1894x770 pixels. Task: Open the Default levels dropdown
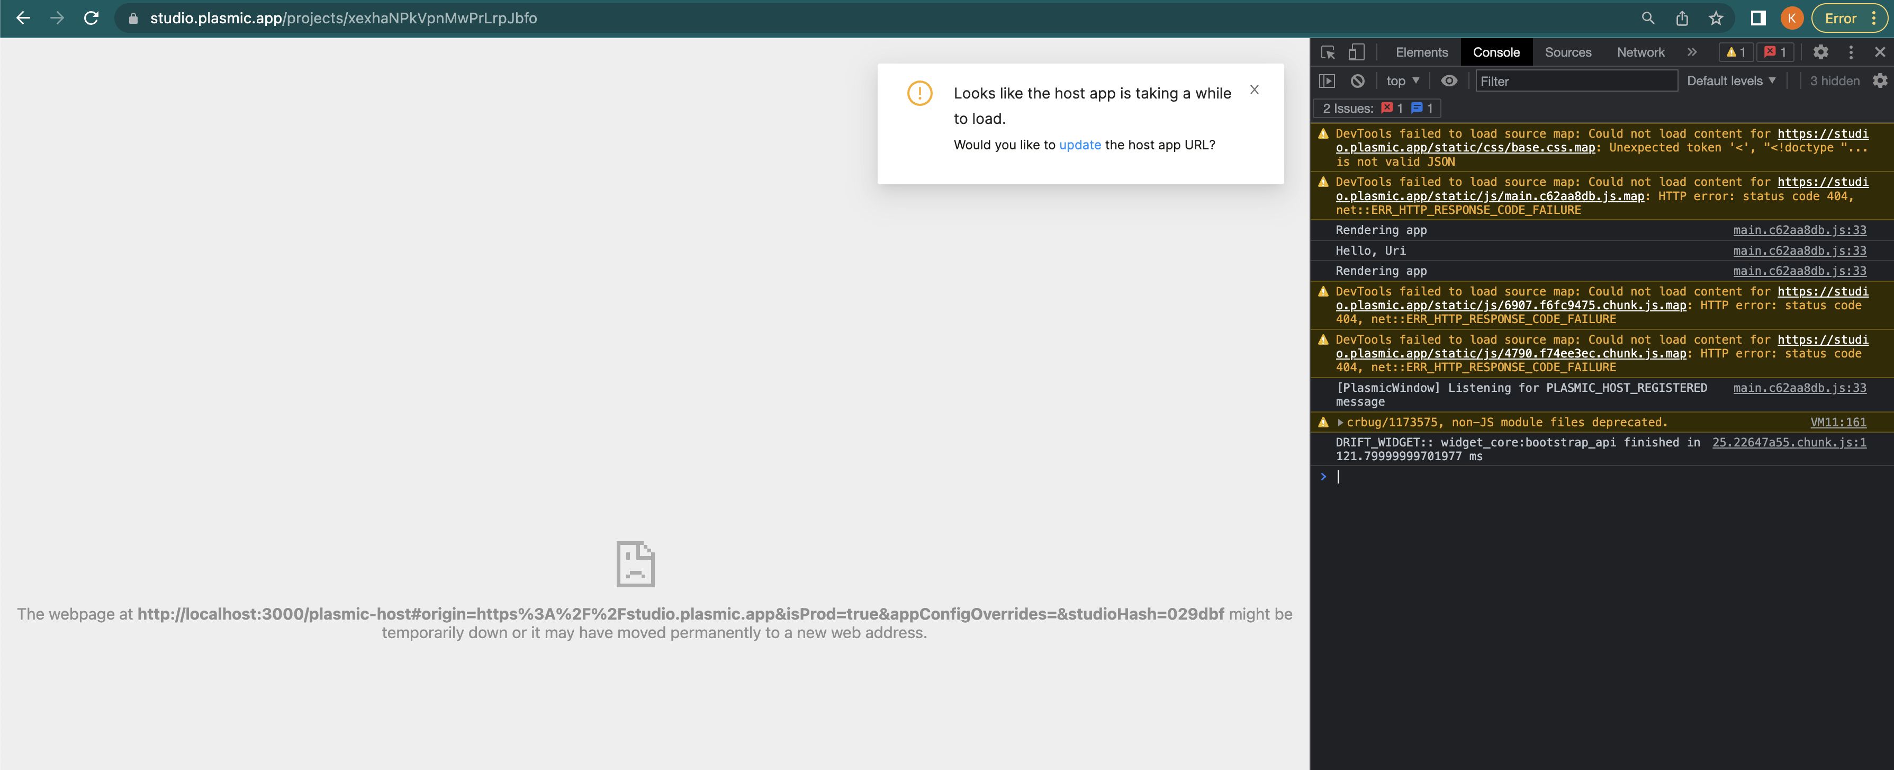coord(1730,81)
